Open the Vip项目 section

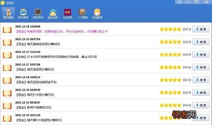pyautogui.click(x=68, y=14)
